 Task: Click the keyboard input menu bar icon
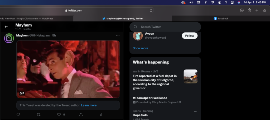click(199, 2)
